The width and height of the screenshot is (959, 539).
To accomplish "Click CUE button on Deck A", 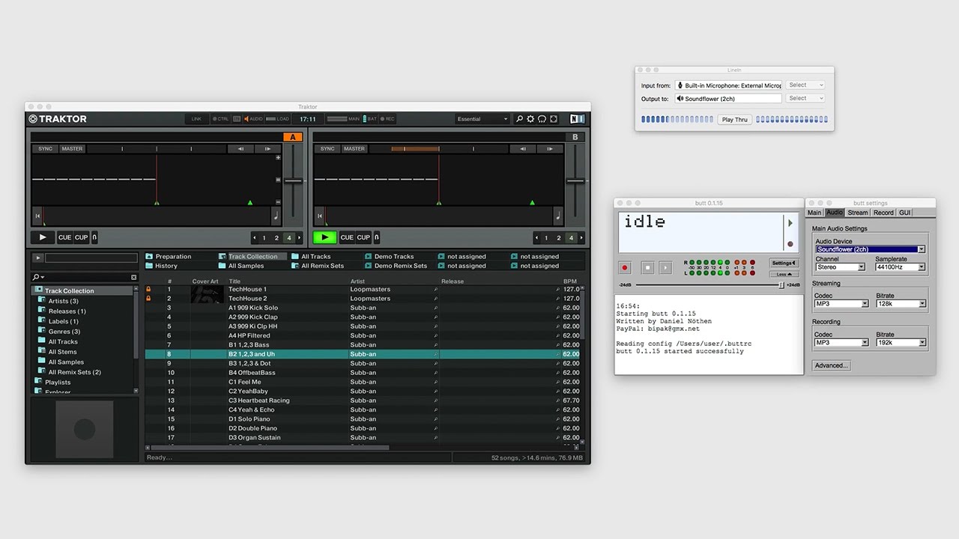I will (x=65, y=237).
